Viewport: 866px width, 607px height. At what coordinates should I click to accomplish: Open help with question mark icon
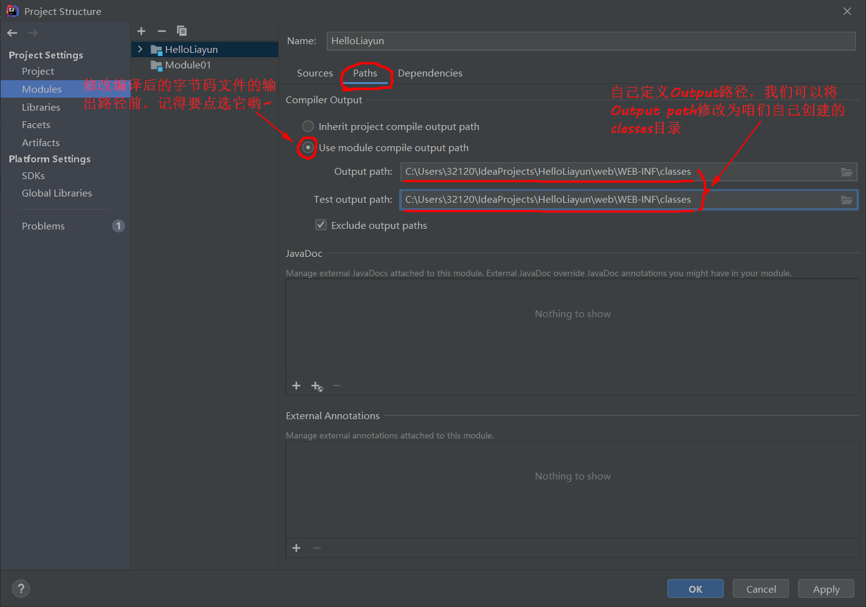tap(21, 589)
